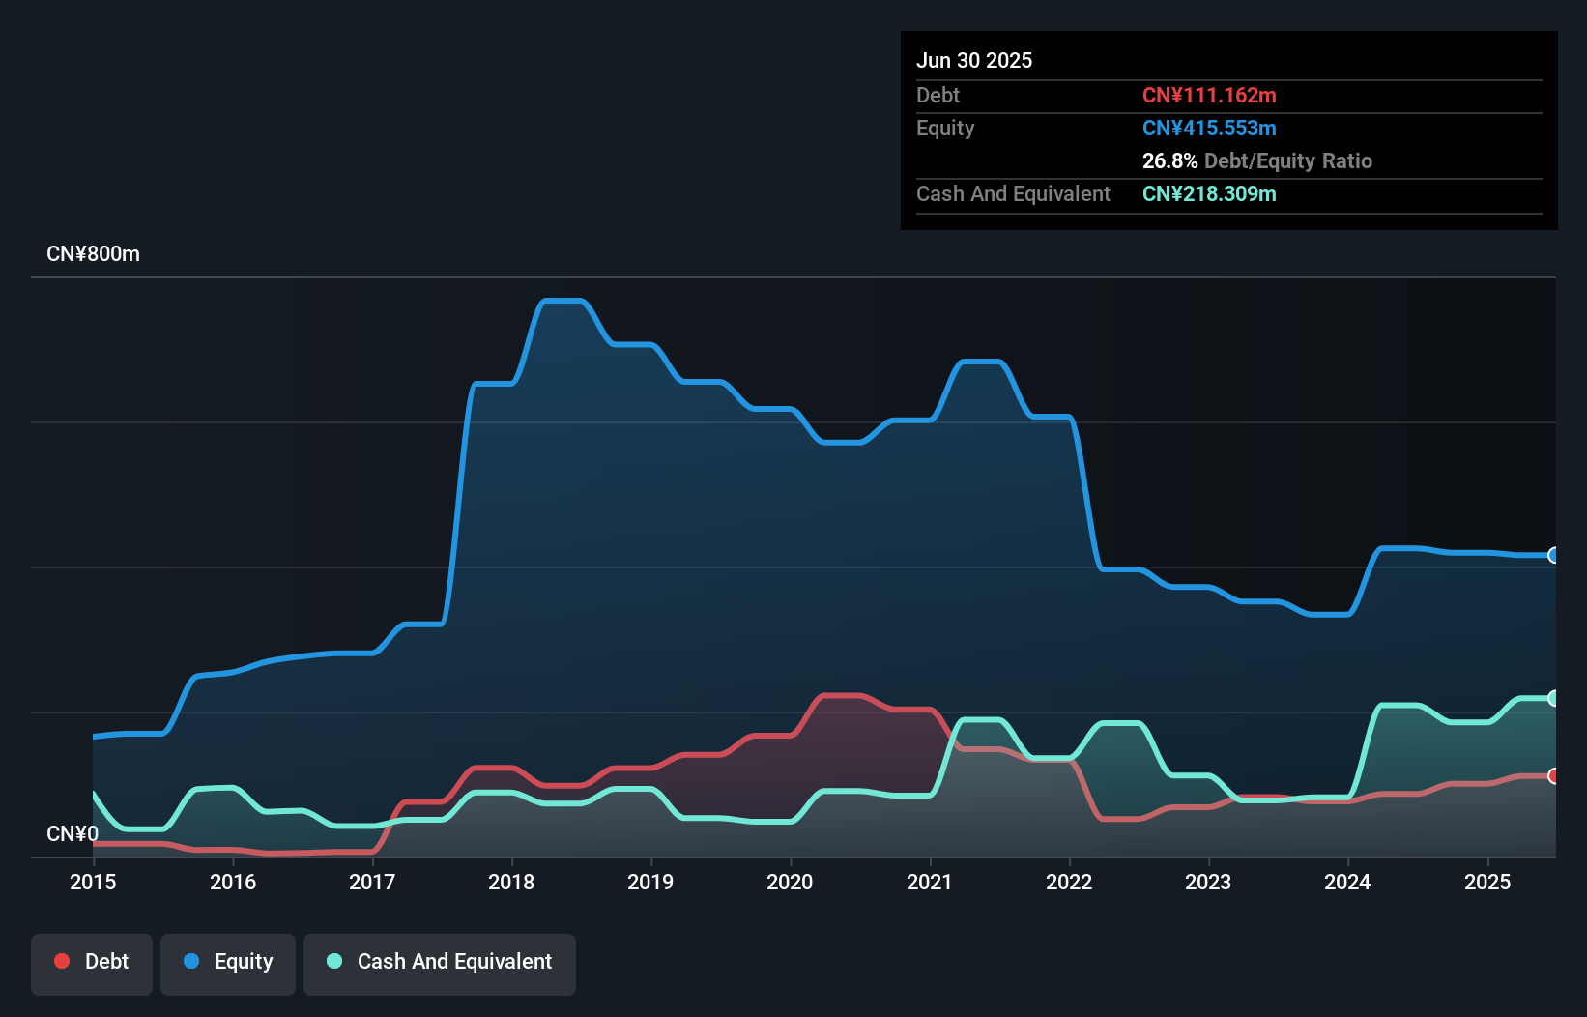The image size is (1587, 1017).
Task: Select the 2025 year label
Action: (x=1487, y=882)
